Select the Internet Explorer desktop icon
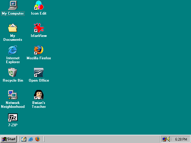Screen dimensions: 191x143 pos(13,50)
